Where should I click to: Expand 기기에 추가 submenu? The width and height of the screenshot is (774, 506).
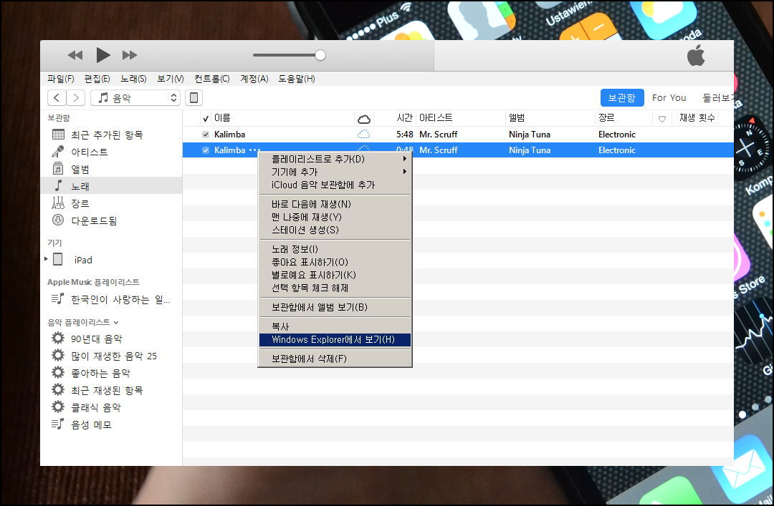[335, 172]
